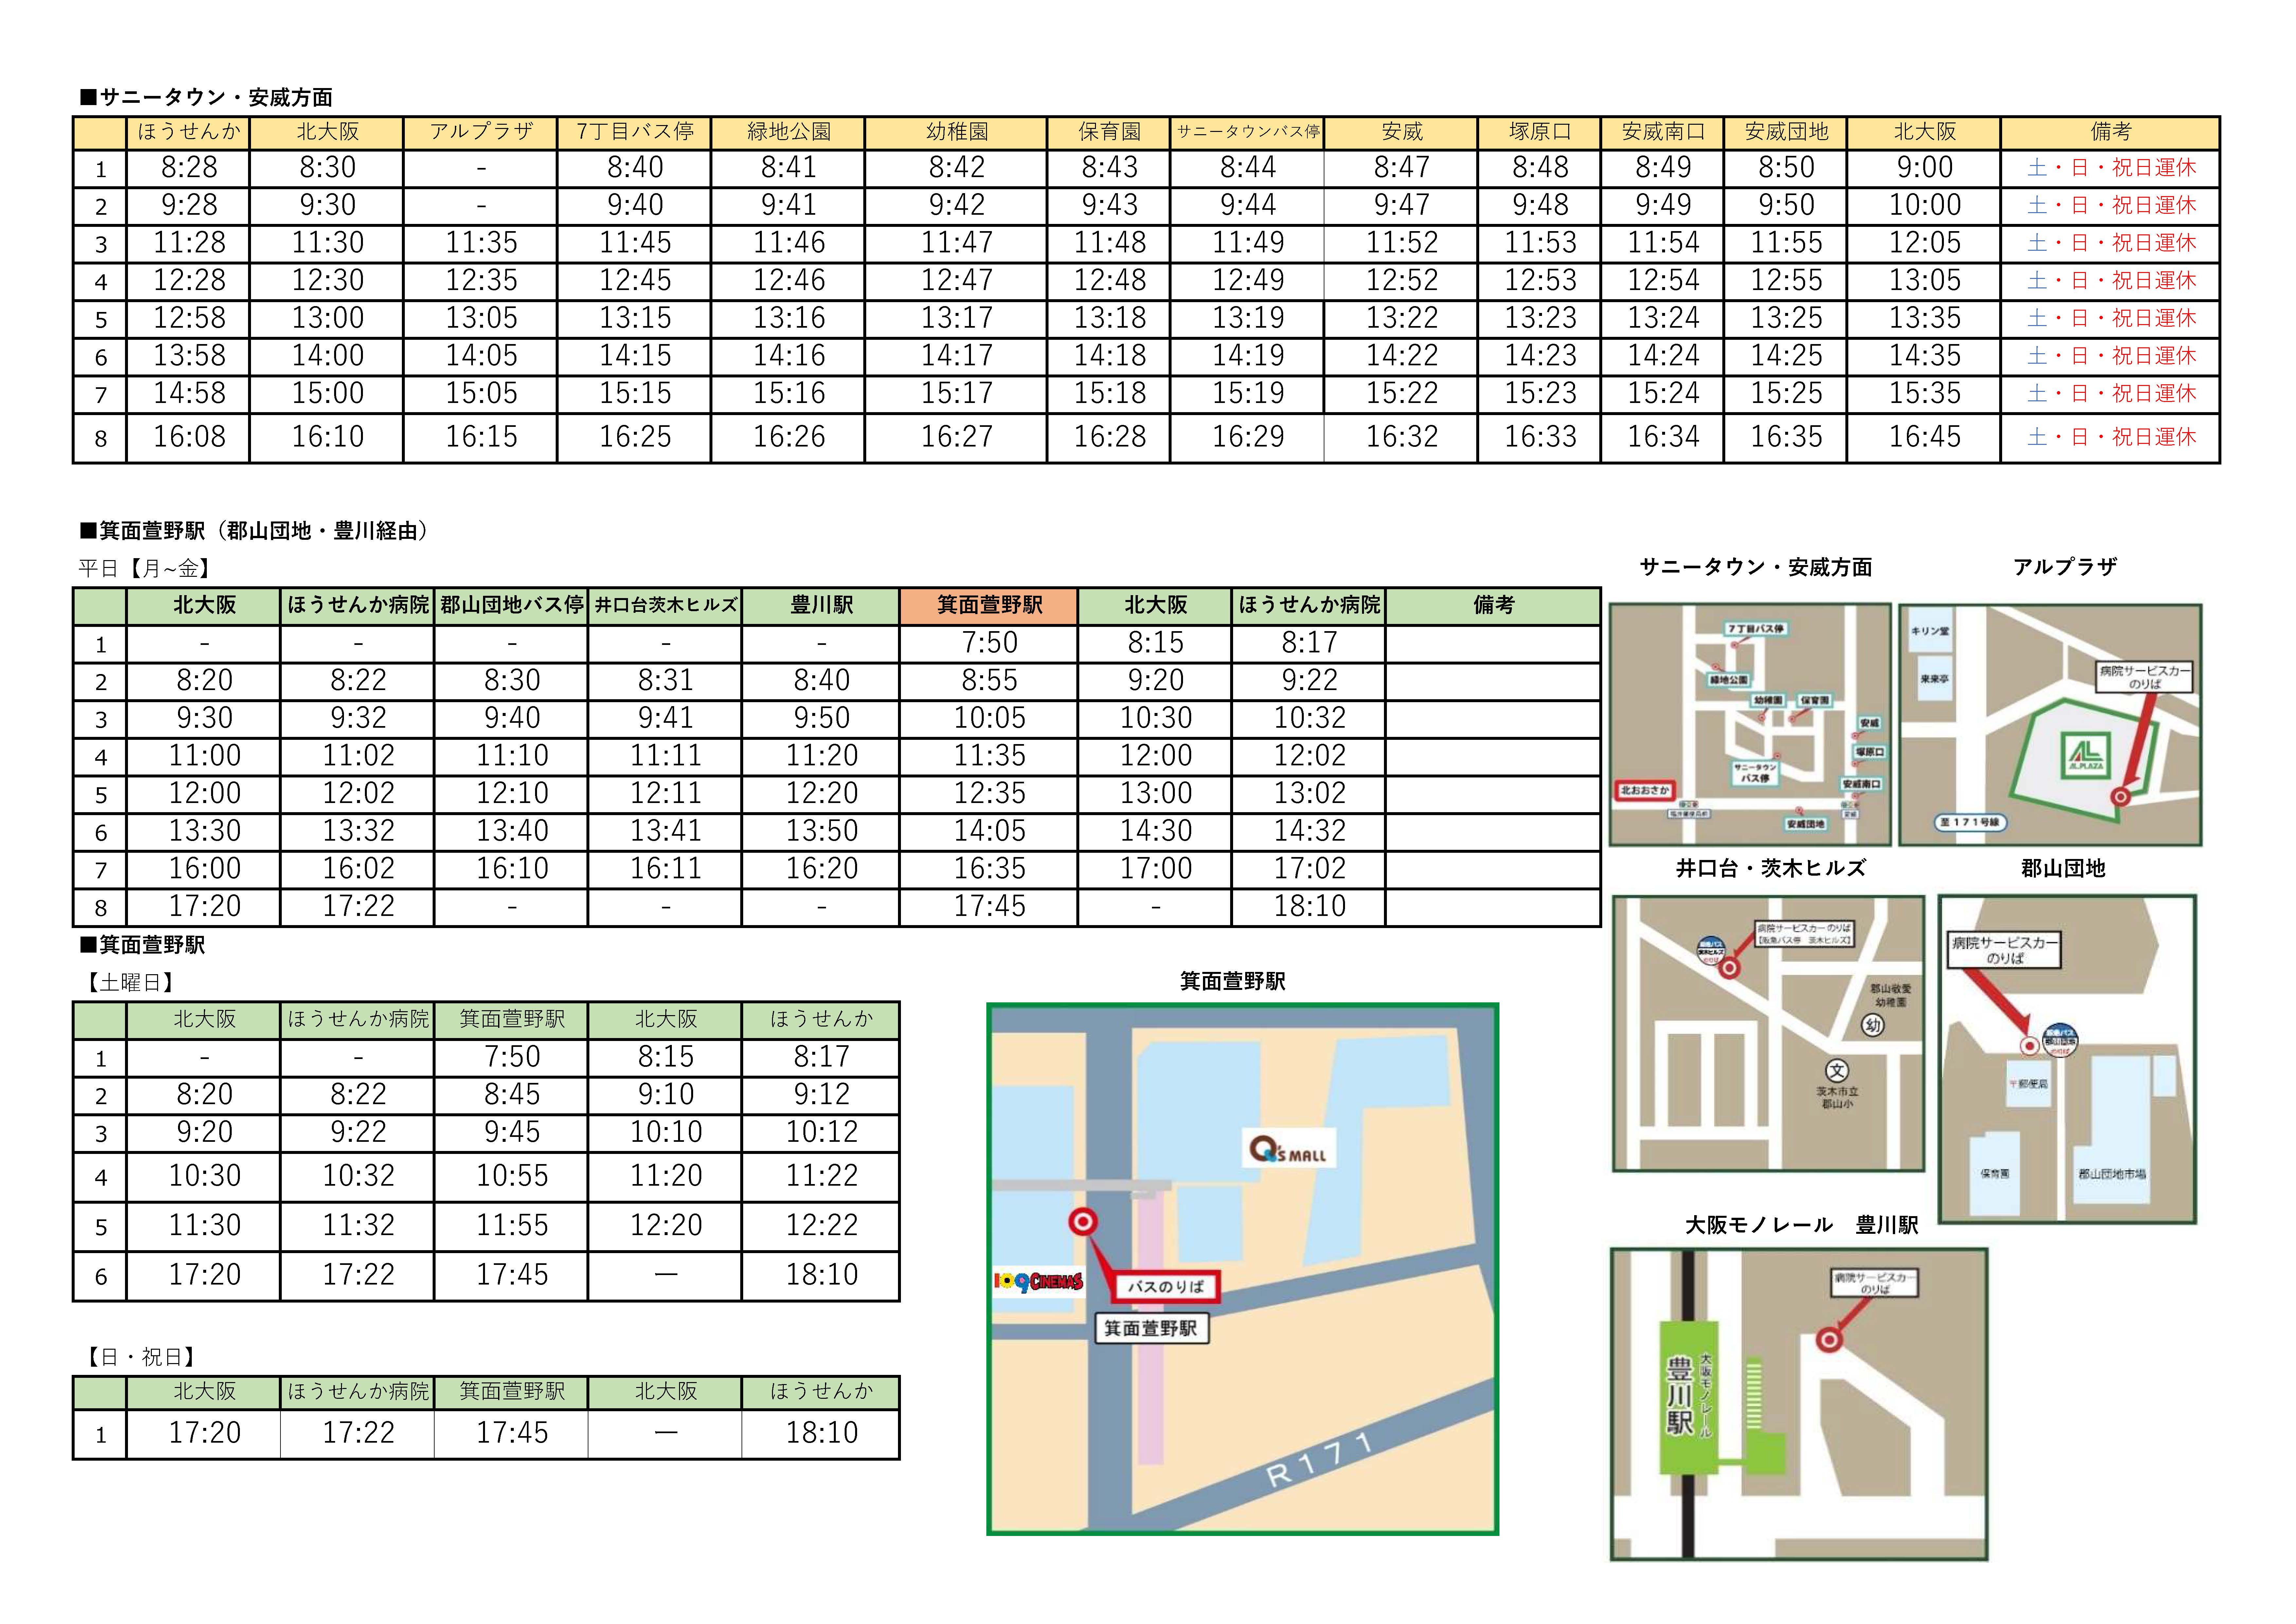
Task: Click 豊川駅 header in weekday table
Action: coord(821,605)
